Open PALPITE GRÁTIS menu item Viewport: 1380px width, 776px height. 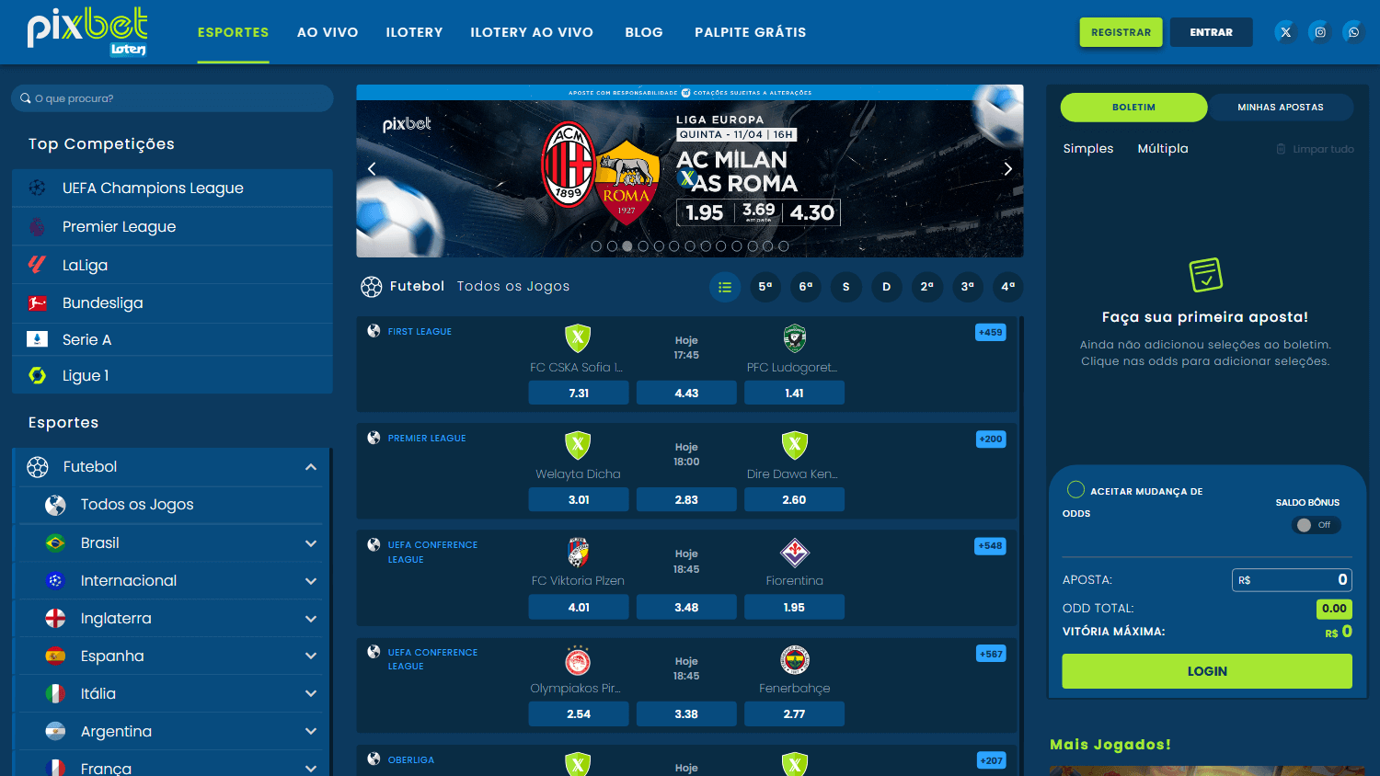tap(751, 32)
